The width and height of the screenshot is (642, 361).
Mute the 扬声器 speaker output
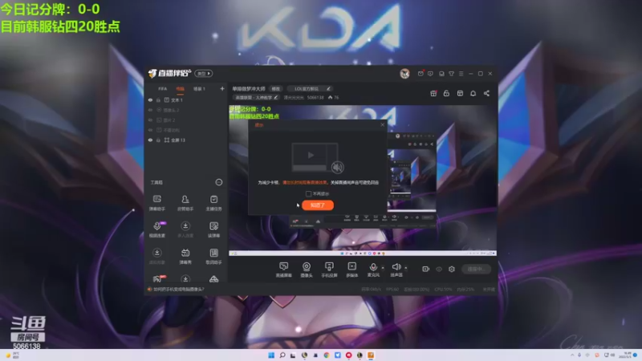pyautogui.click(x=396, y=267)
